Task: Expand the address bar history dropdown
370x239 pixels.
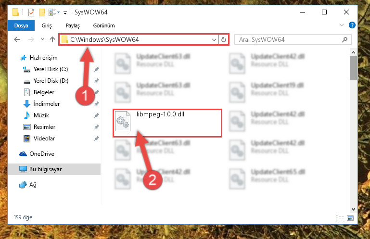Action: point(214,39)
